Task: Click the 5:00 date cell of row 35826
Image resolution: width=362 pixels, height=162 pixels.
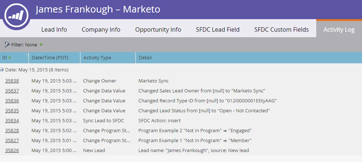Action: click(x=54, y=150)
